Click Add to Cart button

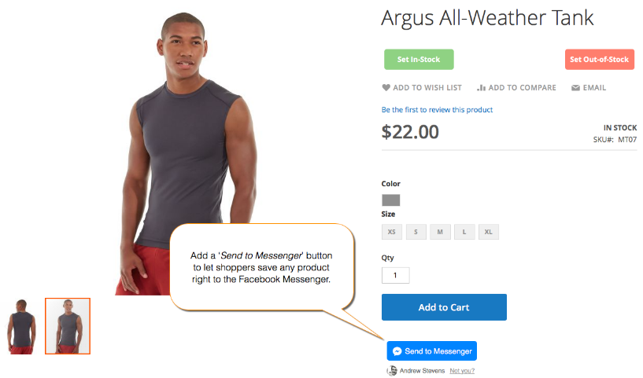tap(444, 307)
